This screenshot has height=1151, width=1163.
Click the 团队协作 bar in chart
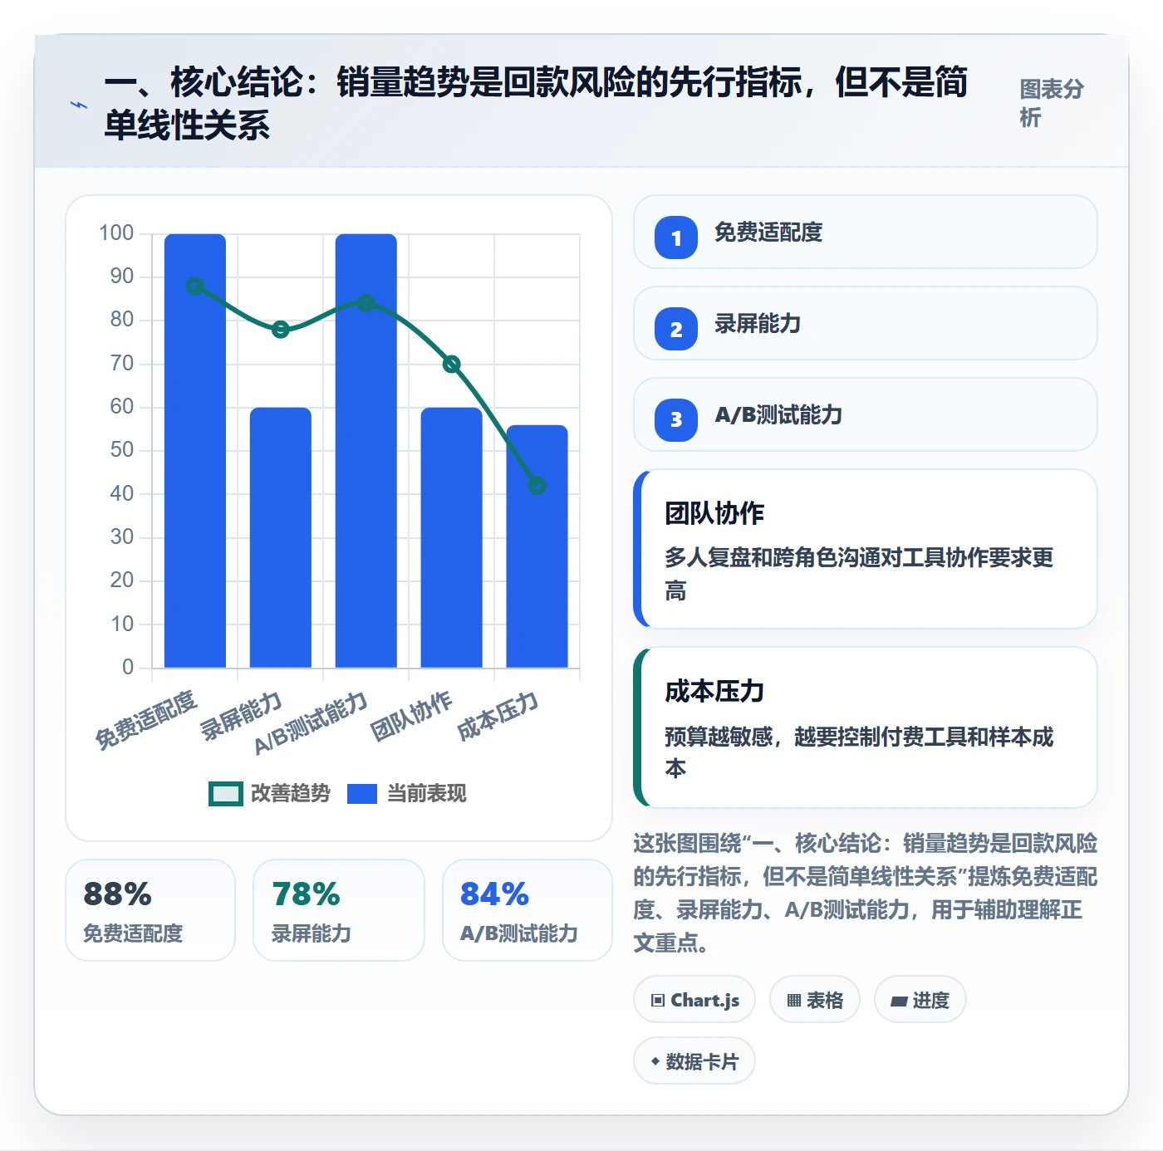pos(452,537)
